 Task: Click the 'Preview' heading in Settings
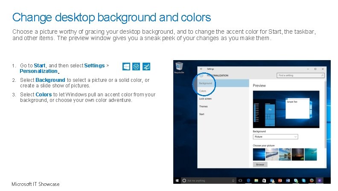click(x=259, y=86)
